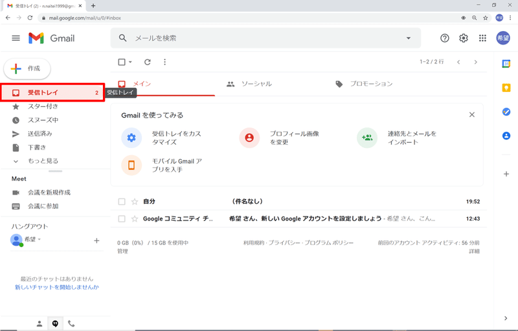Bookmark this page with star icon

point(485,18)
